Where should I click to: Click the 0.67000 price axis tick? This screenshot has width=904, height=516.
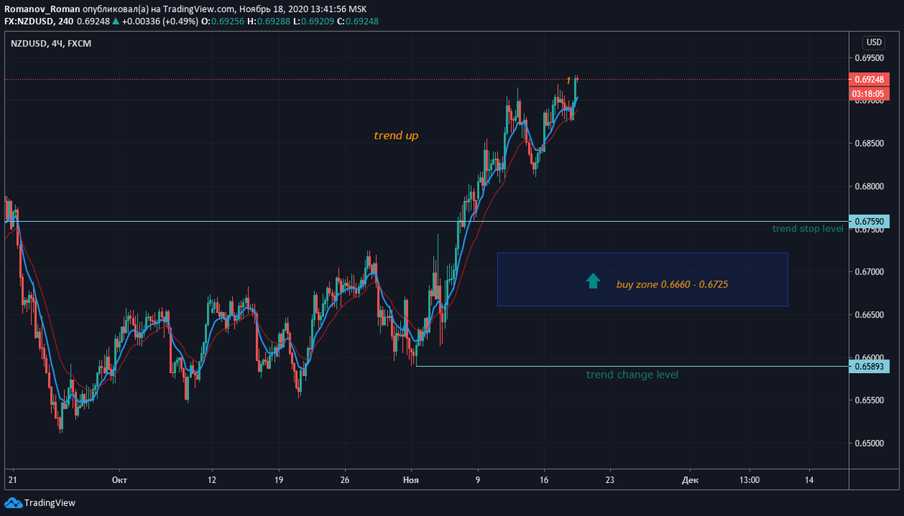[869, 272]
